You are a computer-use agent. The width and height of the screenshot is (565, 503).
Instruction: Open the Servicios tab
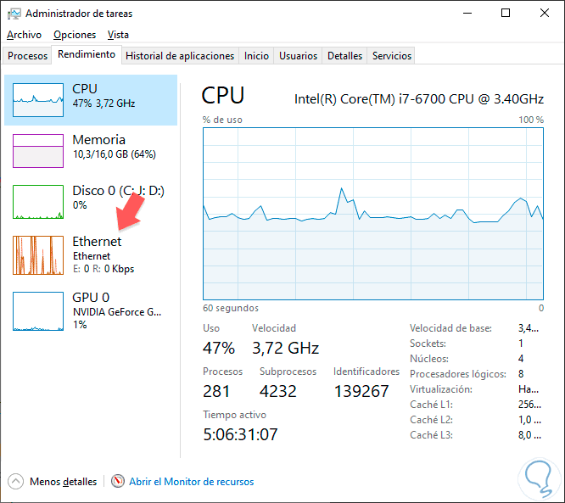[391, 56]
